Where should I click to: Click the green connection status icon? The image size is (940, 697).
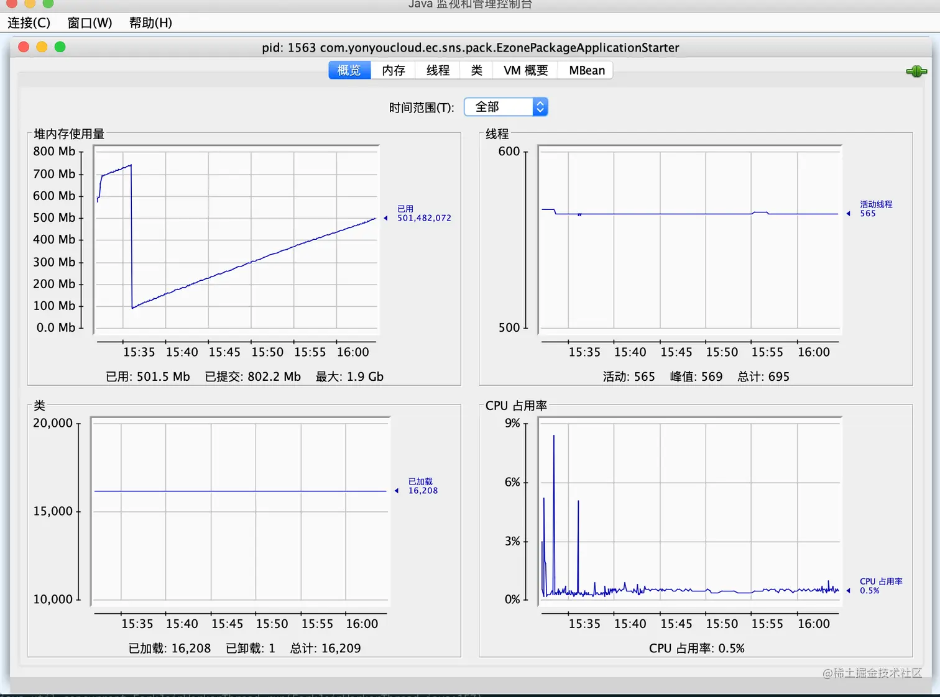916,71
